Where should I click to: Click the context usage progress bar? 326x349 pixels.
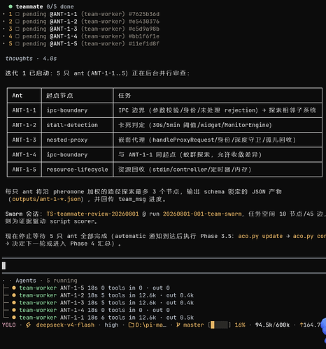220,325
